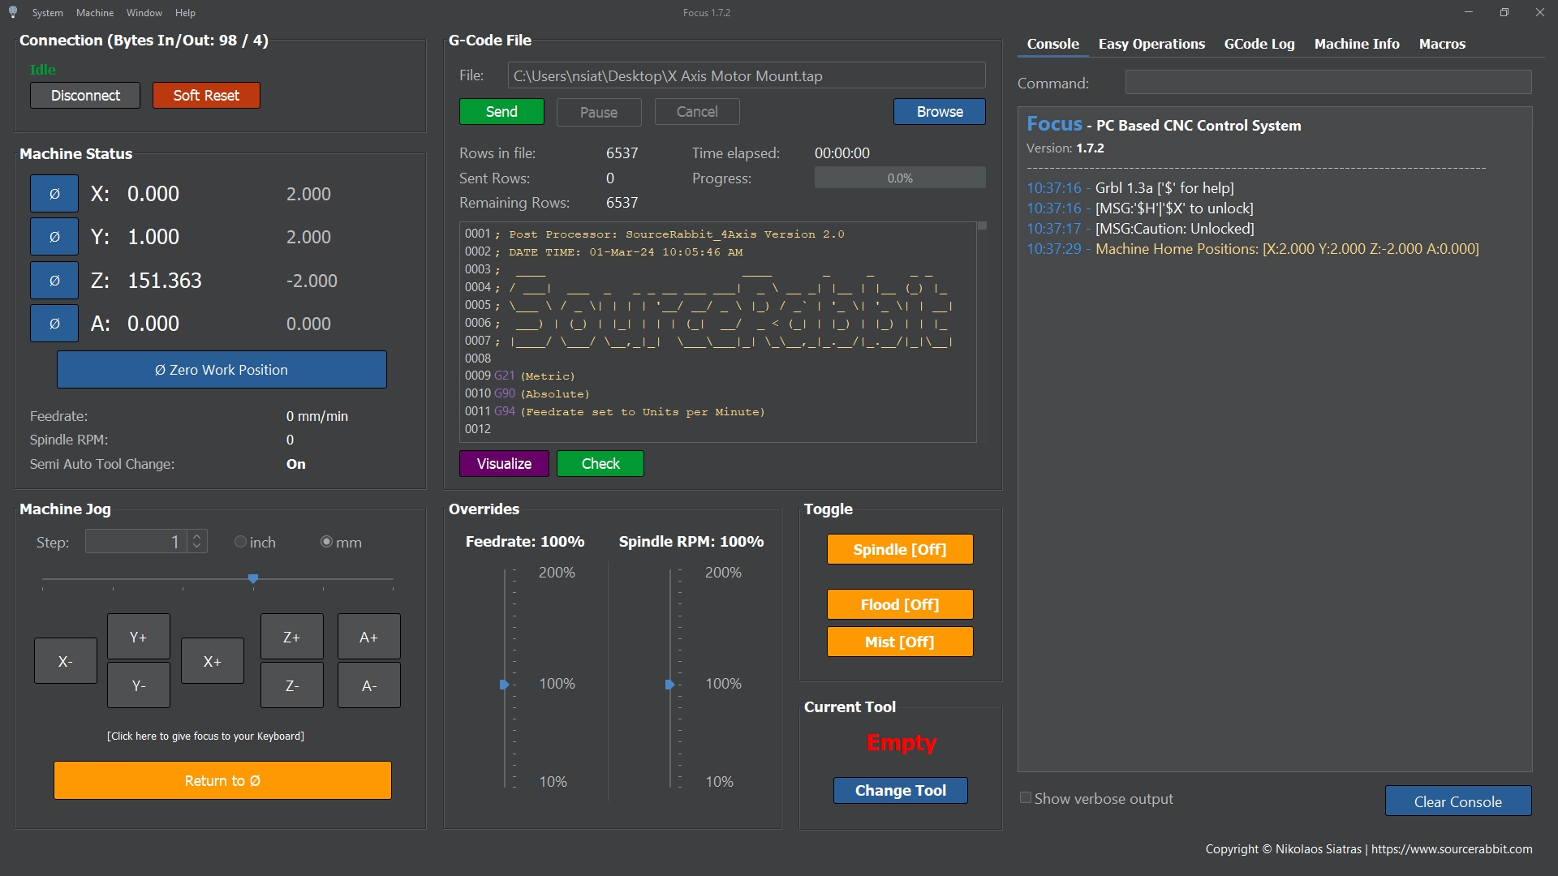
Task: Enable Show verbose output checkbox
Action: click(x=1026, y=798)
